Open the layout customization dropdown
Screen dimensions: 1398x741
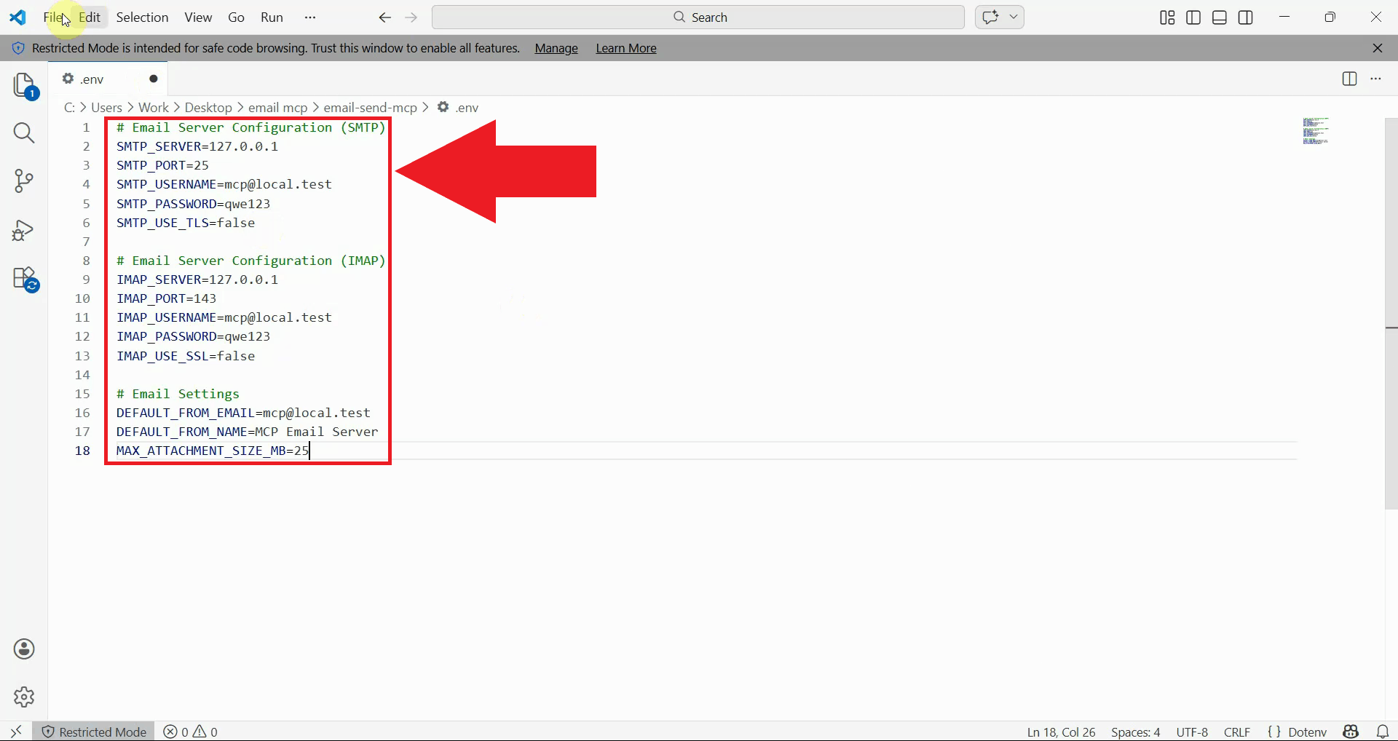(1166, 17)
